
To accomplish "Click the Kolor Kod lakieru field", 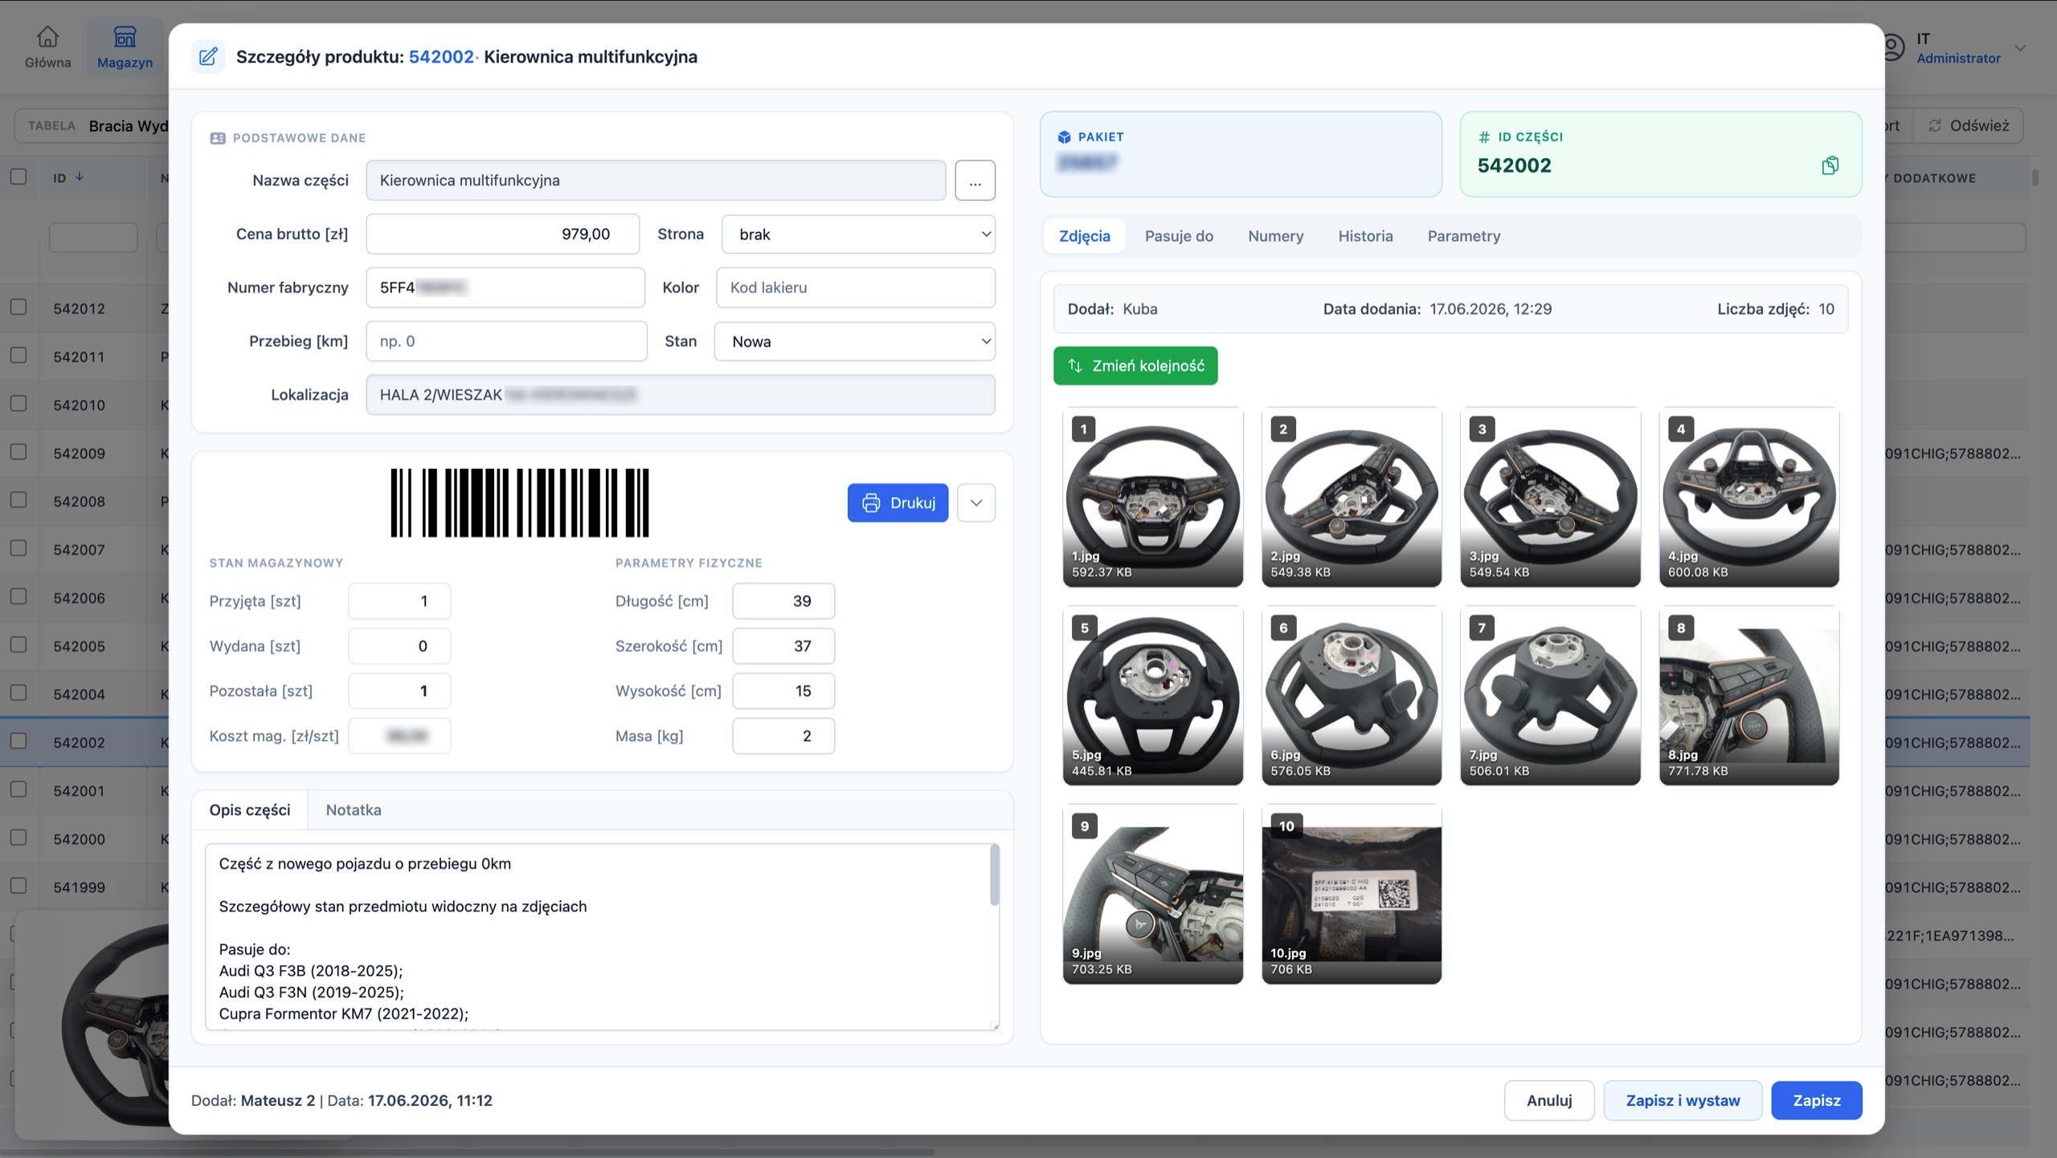I will [855, 287].
